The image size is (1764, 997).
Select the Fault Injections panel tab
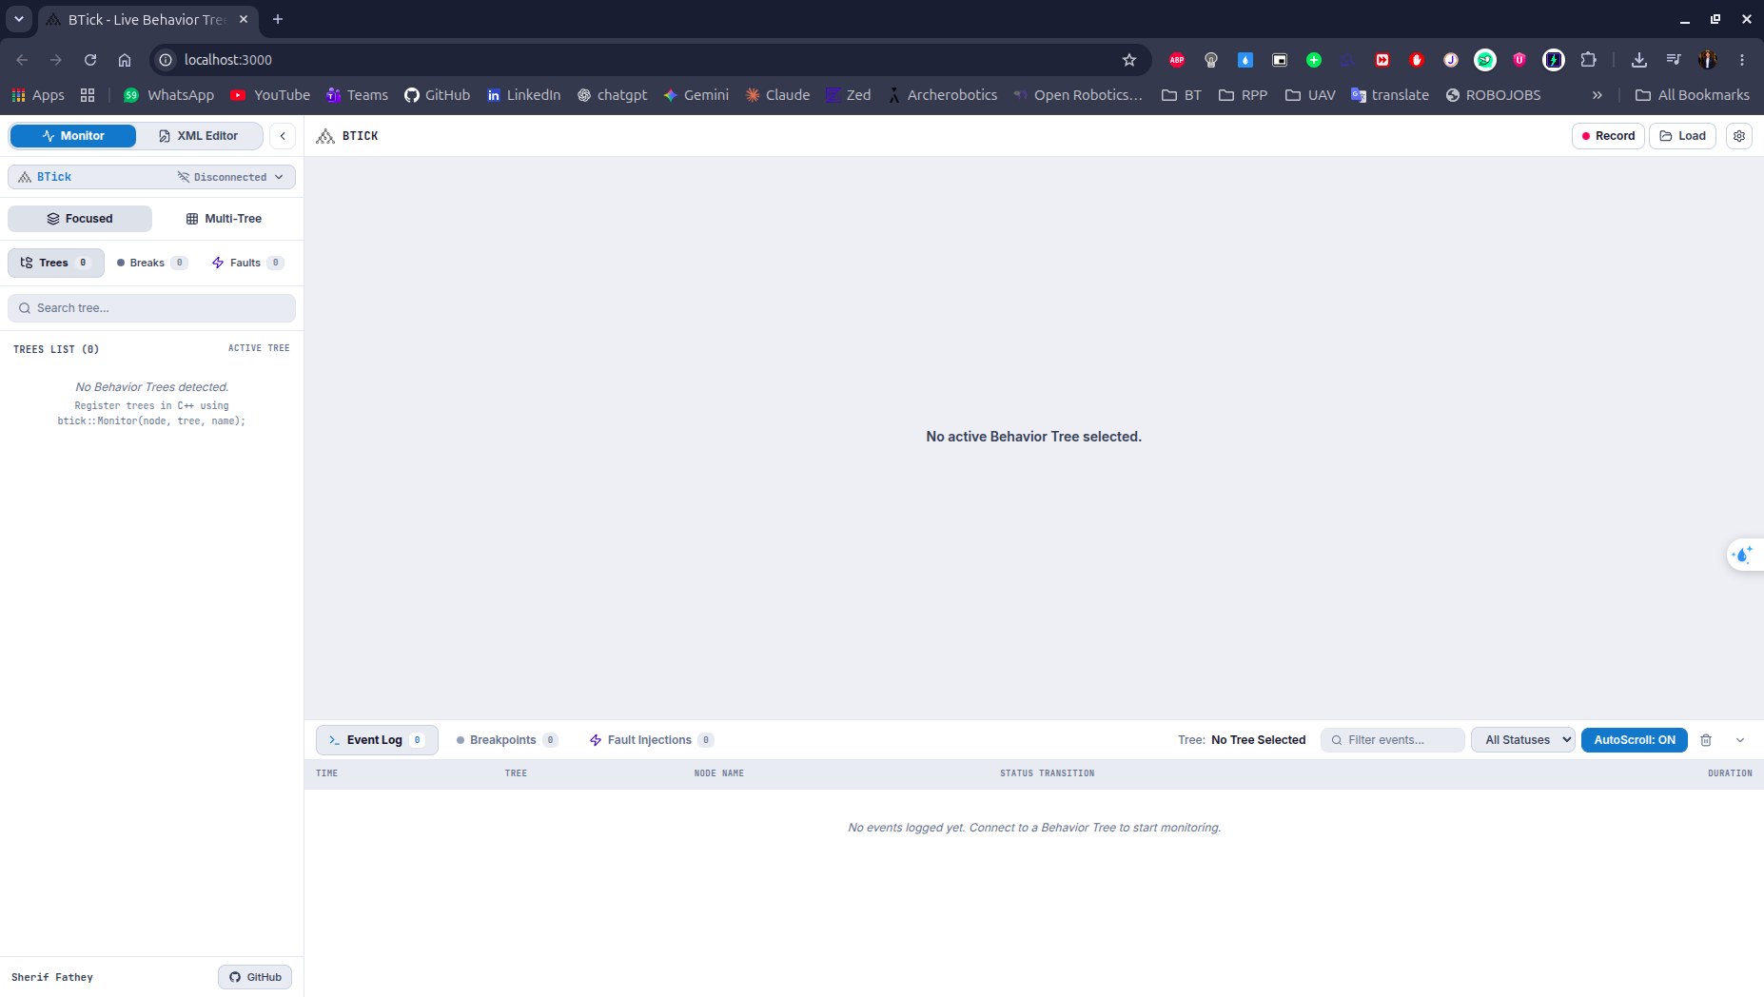(651, 740)
